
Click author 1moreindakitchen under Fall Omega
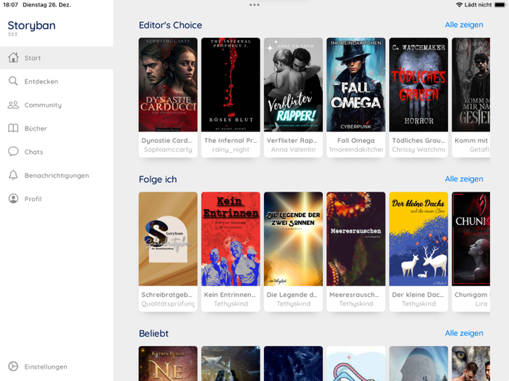(x=356, y=149)
